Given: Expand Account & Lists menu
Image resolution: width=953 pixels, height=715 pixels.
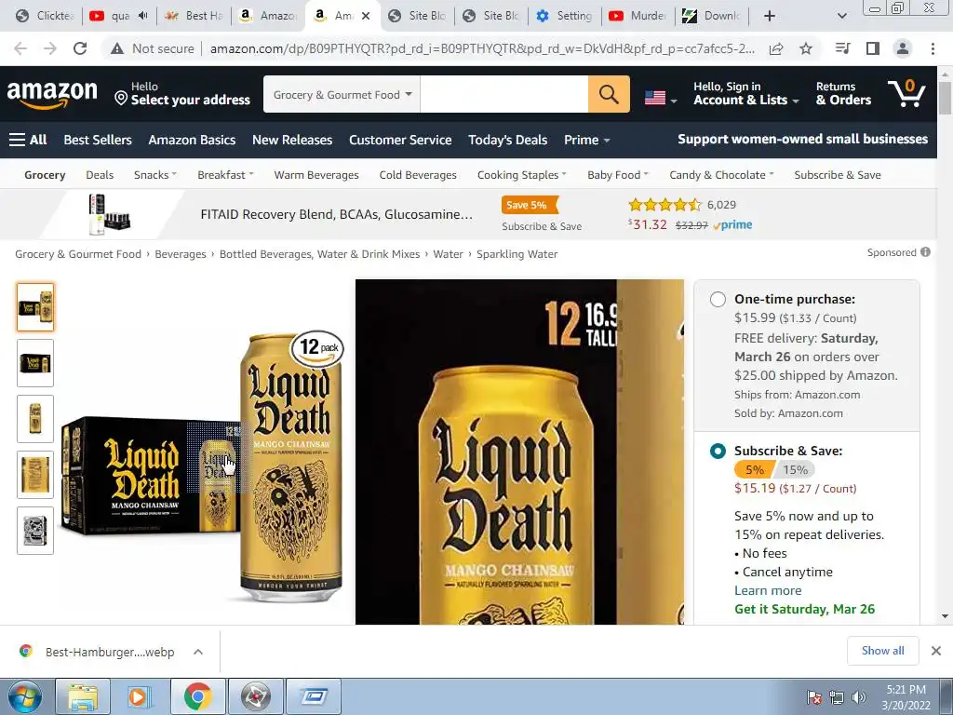Looking at the screenshot, I should pos(745,94).
